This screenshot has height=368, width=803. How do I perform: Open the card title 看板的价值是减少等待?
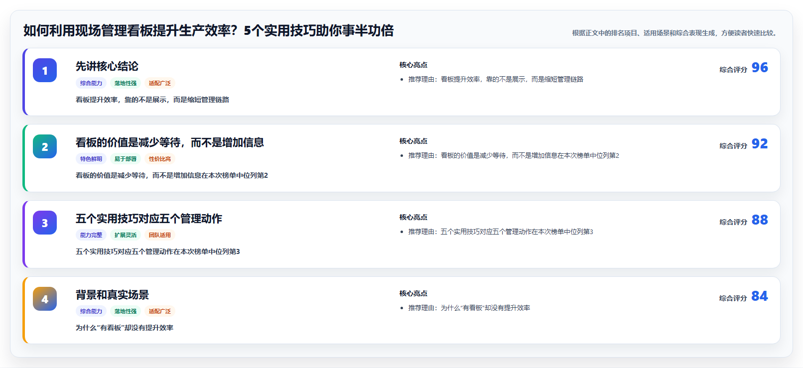[170, 142]
